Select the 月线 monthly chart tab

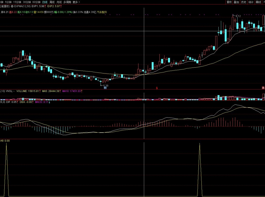tap(59, 2)
